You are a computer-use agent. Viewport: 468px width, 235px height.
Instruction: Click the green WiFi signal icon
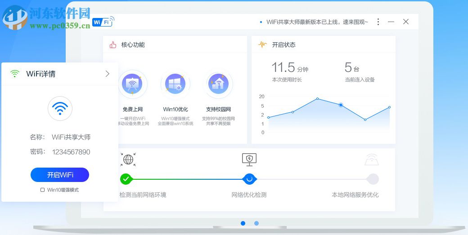point(14,74)
